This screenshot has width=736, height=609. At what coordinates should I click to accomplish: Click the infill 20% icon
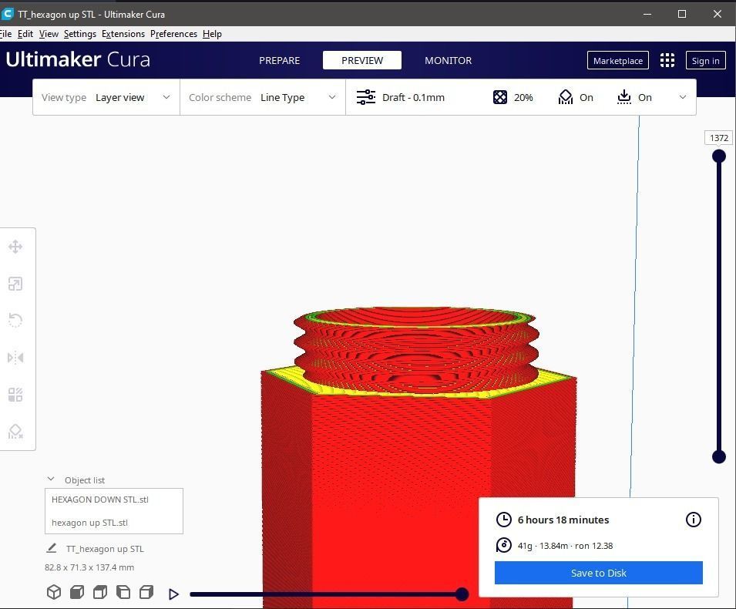[x=500, y=97]
